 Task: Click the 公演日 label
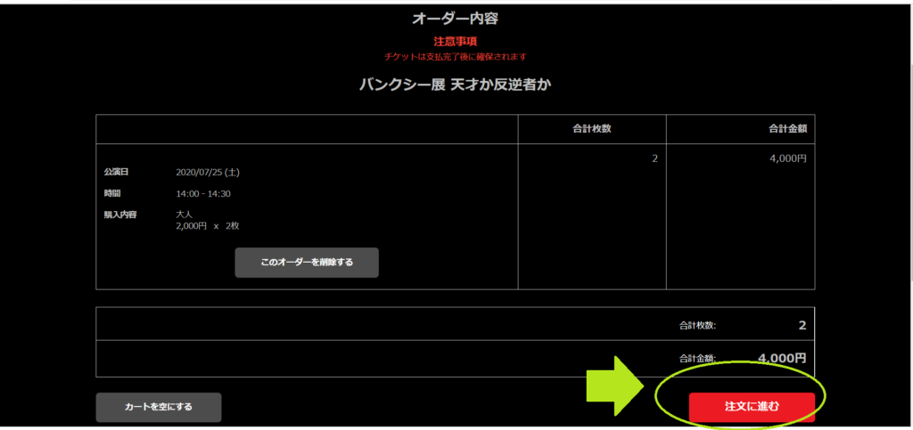[x=116, y=172]
